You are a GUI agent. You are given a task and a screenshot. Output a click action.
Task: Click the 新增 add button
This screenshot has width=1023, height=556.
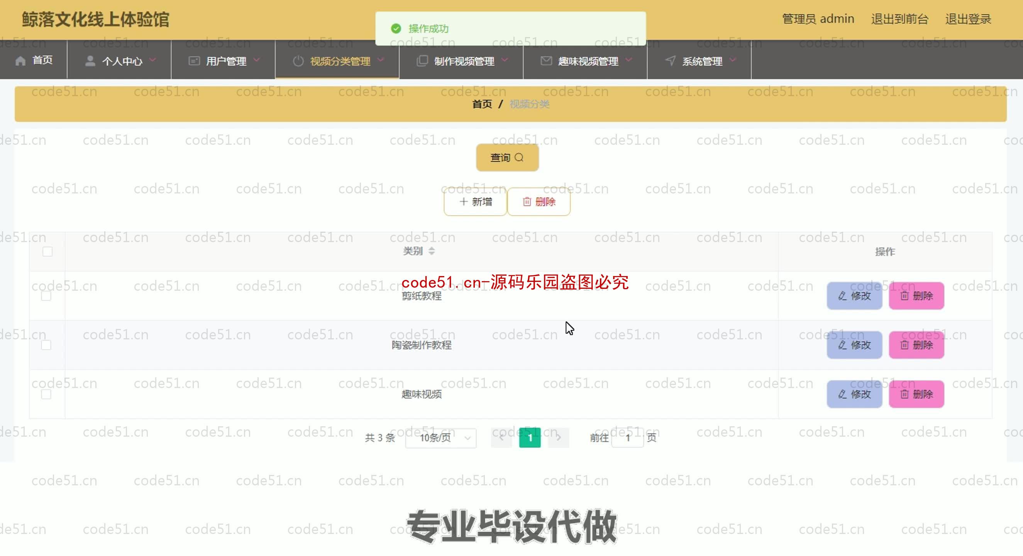click(x=475, y=202)
